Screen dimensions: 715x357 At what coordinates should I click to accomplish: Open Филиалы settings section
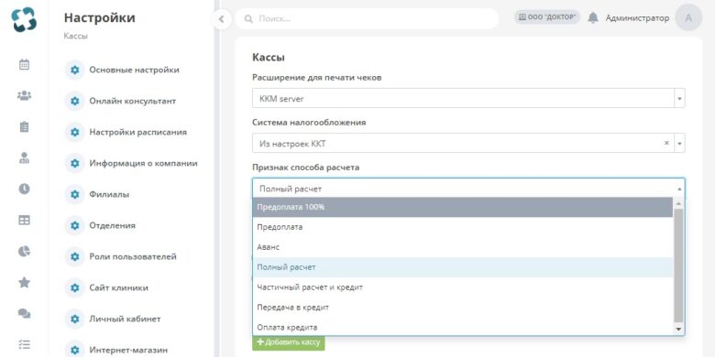[x=109, y=194]
